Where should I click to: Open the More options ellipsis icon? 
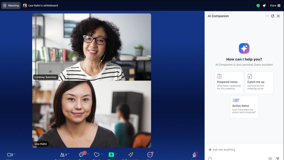(x=150, y=155)
